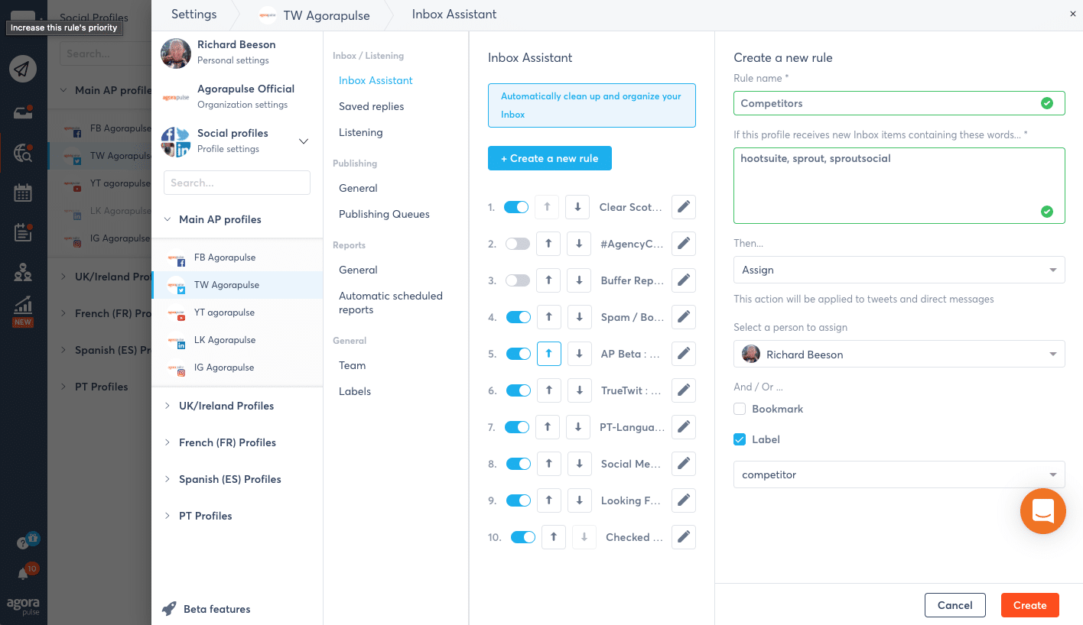Click the notification bell icon
The height and width of the screenshot is (625, 1083).
click(x=24, y=573)
